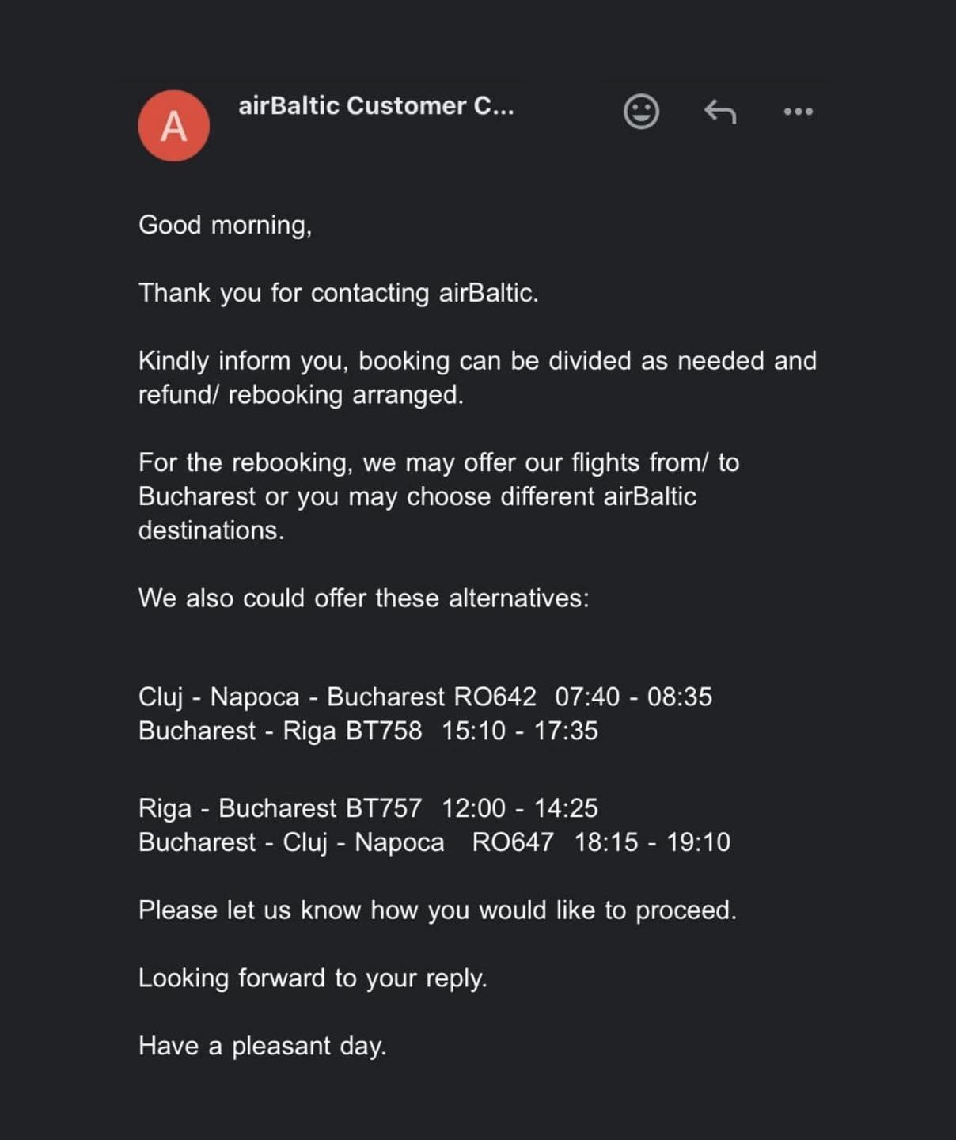Click the "Good morning," greeting line
Image resolution: width=956 pixels, height=1140 pixels.
226,225
